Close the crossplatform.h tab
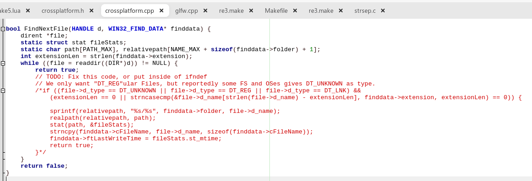This screenshot has height=181, width=532. [91, 11]
